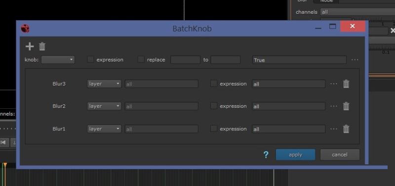395x186 pixels.
Task: Click the plus icon to add knob
Action: click(x=30, y=46)
